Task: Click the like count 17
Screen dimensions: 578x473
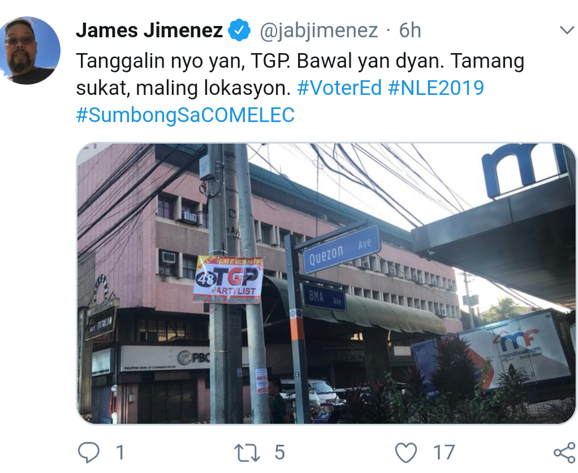Action: click(443, 452)
